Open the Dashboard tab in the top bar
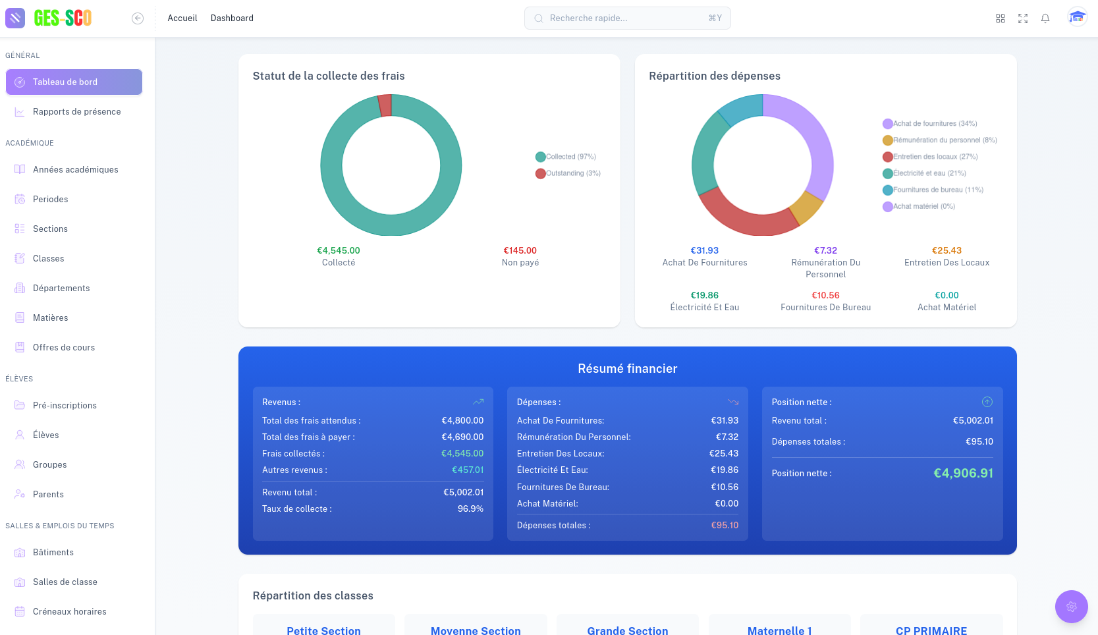 [x=232, y=18]
